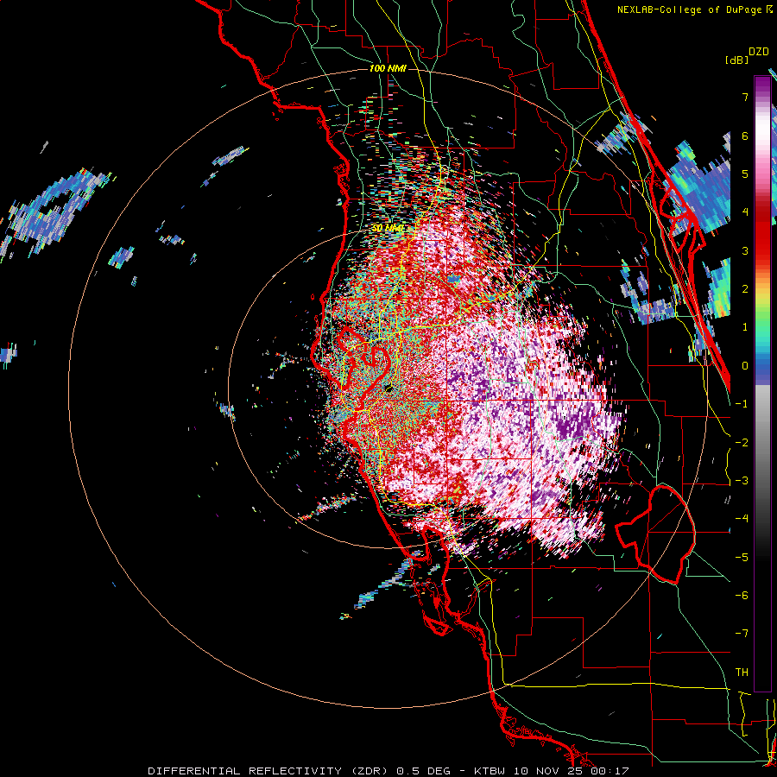This screenshot has height=777, width=777.
Task: Click the 0 dB tick label
Action: tap(745, 366)
